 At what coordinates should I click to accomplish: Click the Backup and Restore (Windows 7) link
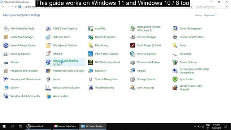pyautogui.click(x=149, y=29)
